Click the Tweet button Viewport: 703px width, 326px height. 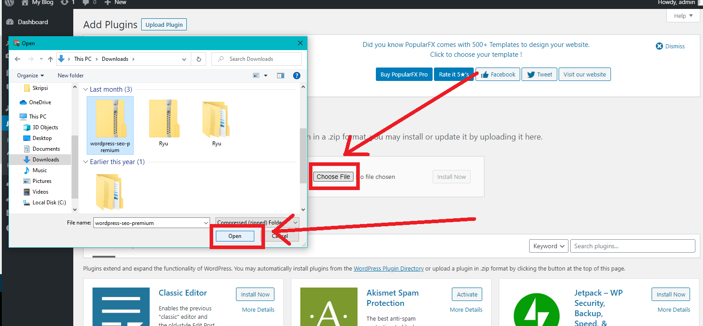point(539,74)
